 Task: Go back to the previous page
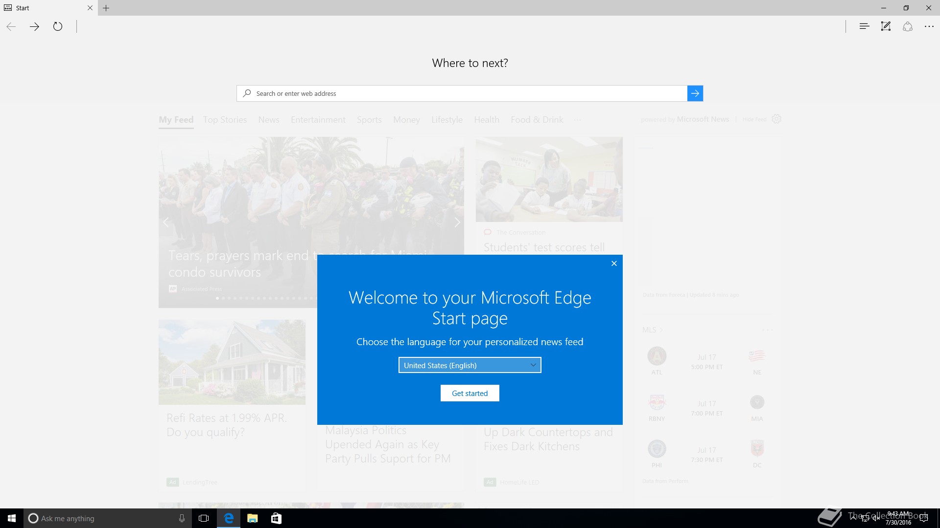click(11, 26)
